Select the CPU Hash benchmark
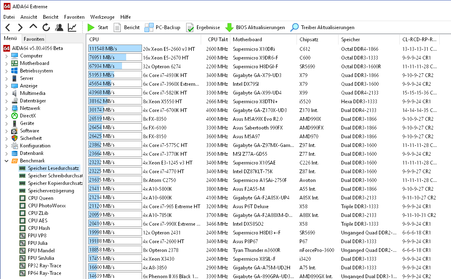Screen dimensions: 451x279 click(35, 228)
